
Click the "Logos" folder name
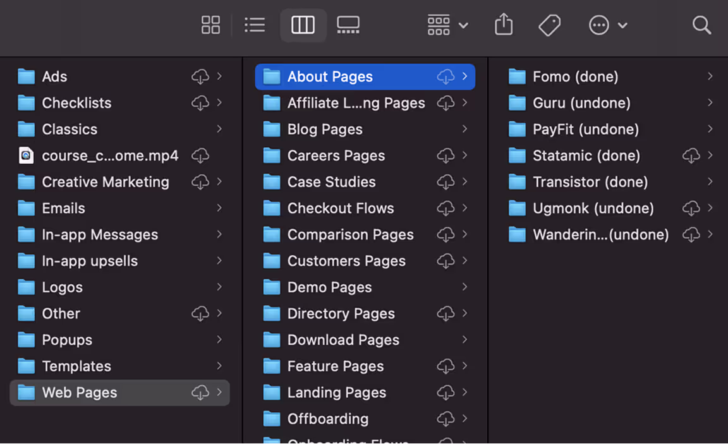point(62,287)
